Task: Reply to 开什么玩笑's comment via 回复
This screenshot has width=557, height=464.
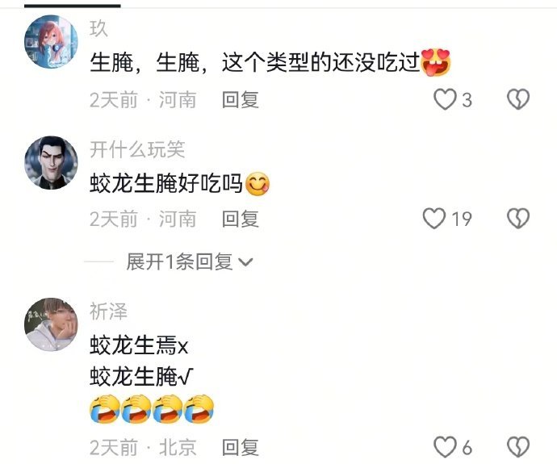Action: point(240,219)
